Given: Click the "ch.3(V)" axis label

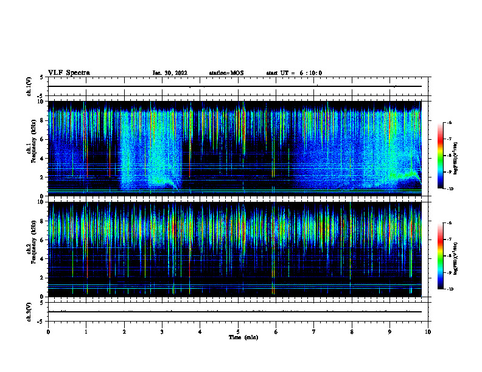Looking at the screenshot, I should click(x=29, y=312).
